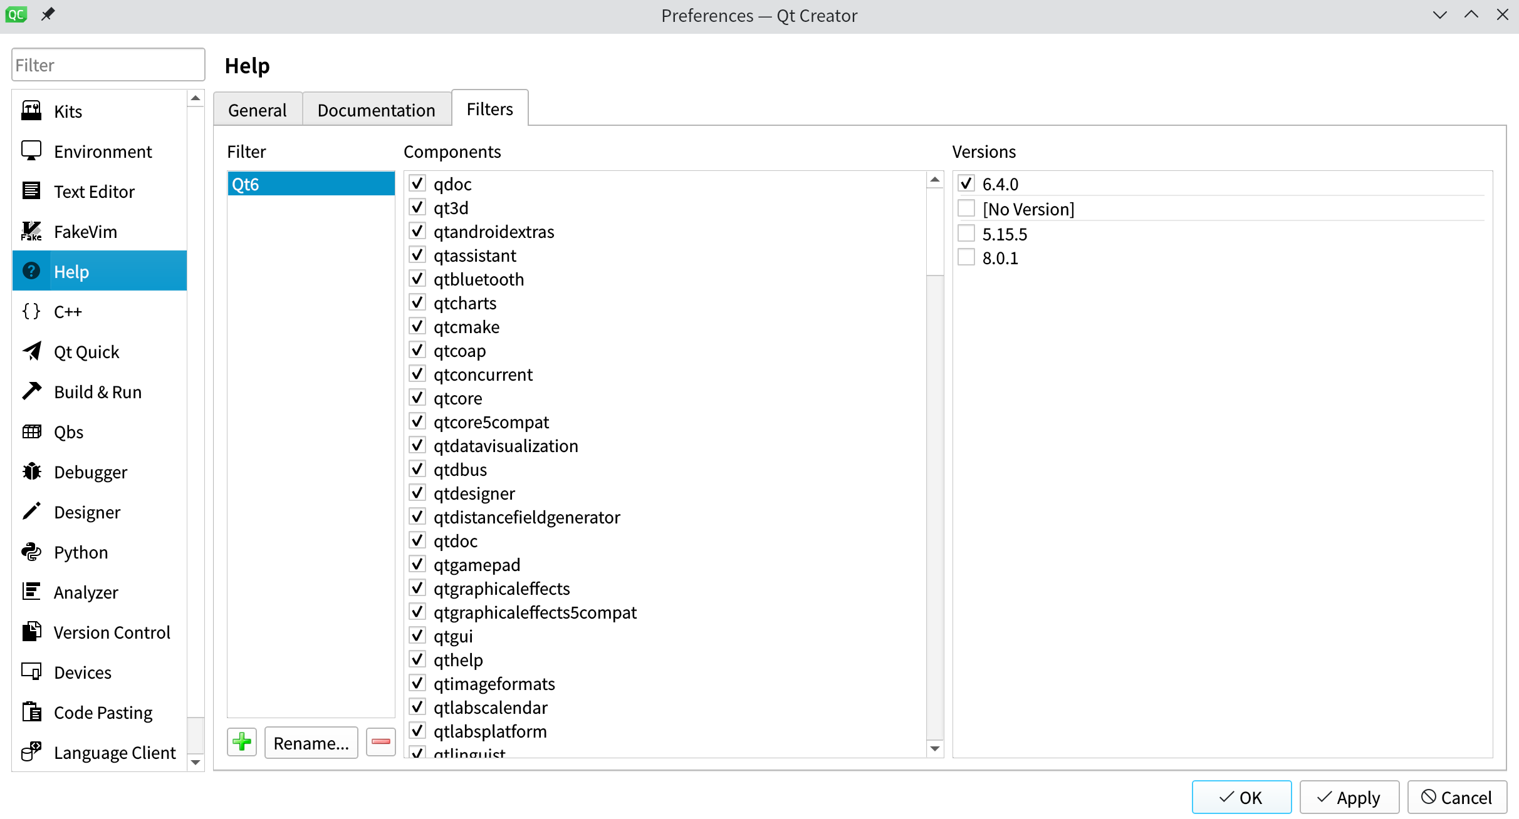Select the qtconcurrent component label
The image size is (1519, 819).
[x=483, y=374]
